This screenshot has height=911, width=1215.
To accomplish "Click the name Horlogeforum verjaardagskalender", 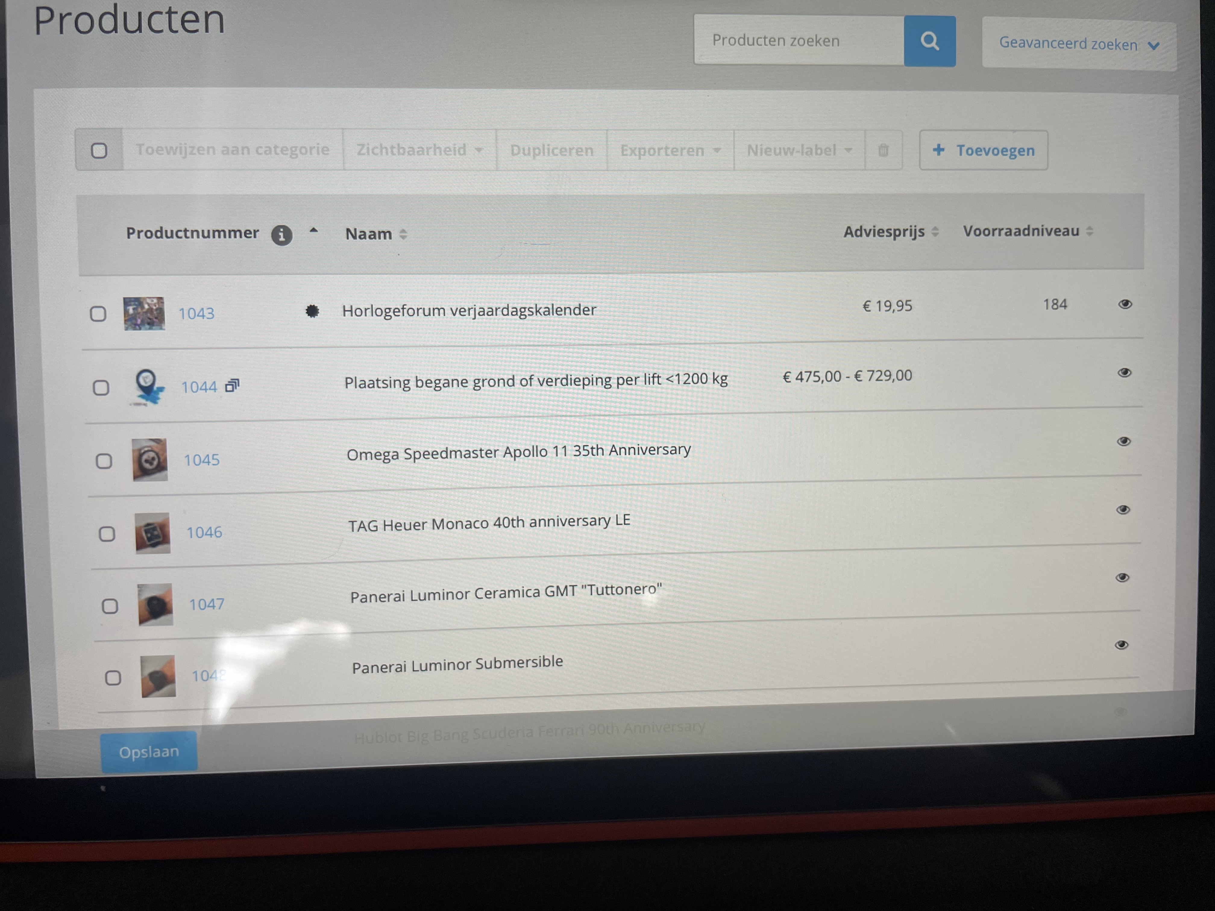I will coord(469,311).
